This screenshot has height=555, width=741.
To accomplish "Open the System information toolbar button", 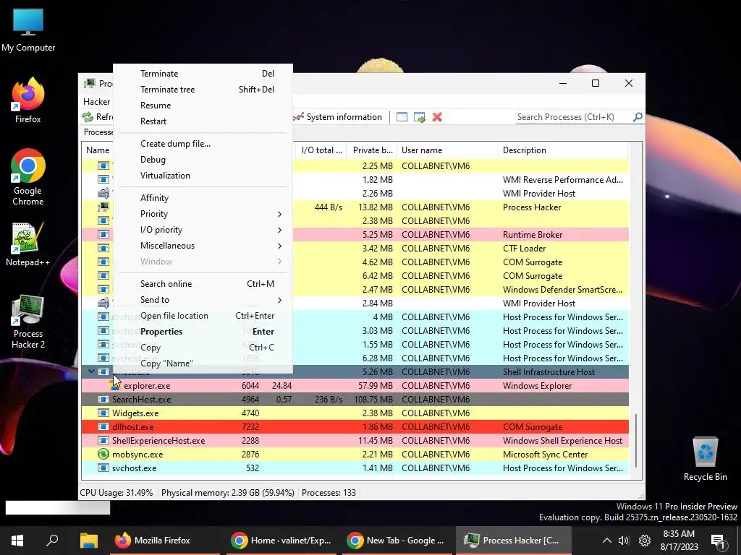I will click(x=339, y=117).
